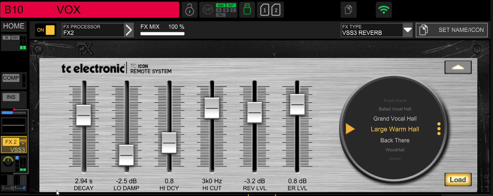Click the 48K sample rate indicator
The image size is (493, 196).
(x=221, y=5)
